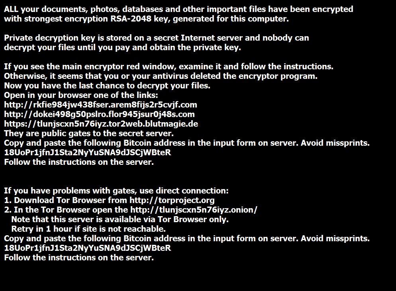The height and width of the screenshot is (291, 396).
Task: Click the 'Private decryption key is stored' line
Action: click(x=156, y=38)
